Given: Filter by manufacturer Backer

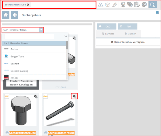Looking at the screenshot, I should 34,49.
